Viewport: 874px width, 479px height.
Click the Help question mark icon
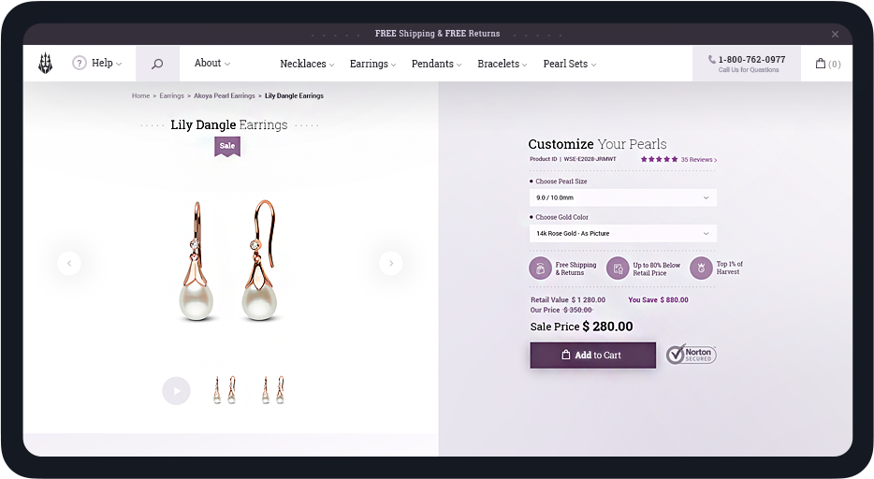80,63
